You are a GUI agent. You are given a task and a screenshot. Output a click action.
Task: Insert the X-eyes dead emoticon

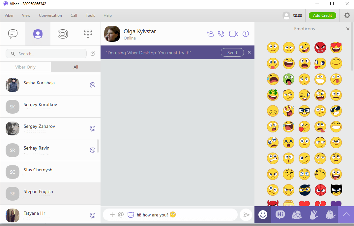point(288,142)
